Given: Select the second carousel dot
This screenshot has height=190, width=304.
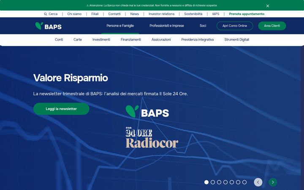Looking at the screenshot, I should [x=213, y=182].
